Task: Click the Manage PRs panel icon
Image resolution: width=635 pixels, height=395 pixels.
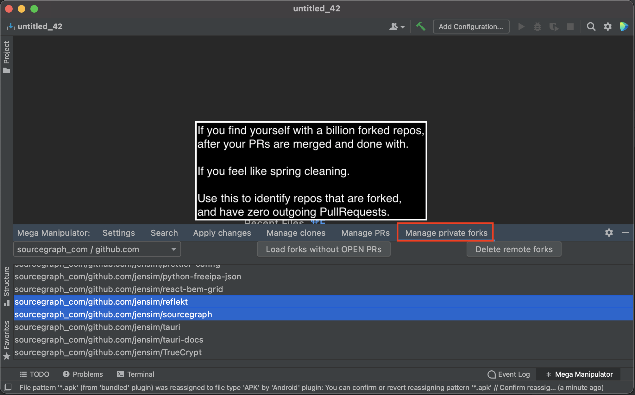Action: pos(364,233)
